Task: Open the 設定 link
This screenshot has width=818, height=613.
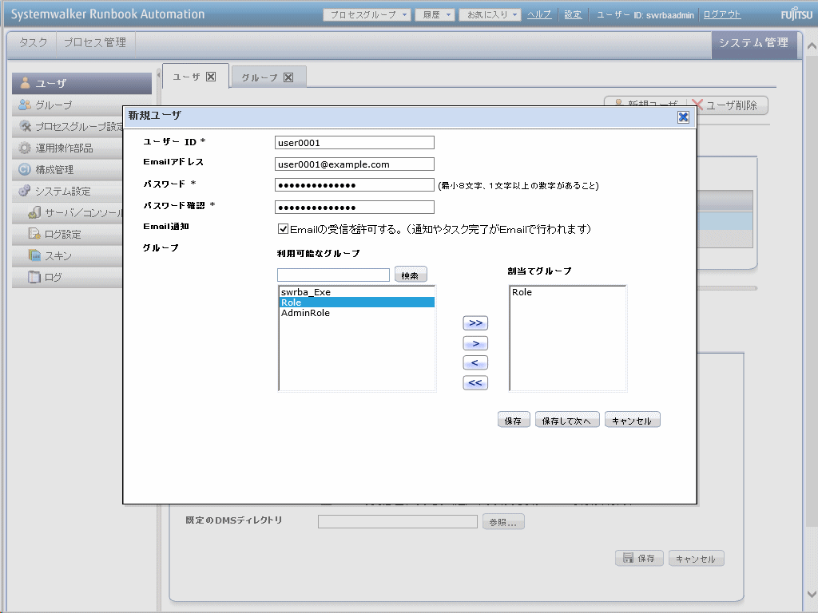Action: [x=573, y=14]
